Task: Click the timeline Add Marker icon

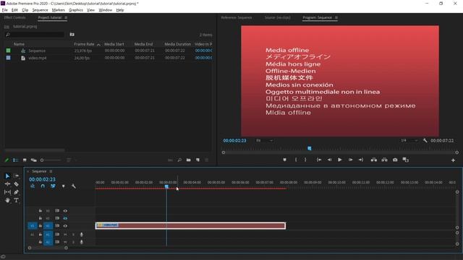Action: (63, 186)
